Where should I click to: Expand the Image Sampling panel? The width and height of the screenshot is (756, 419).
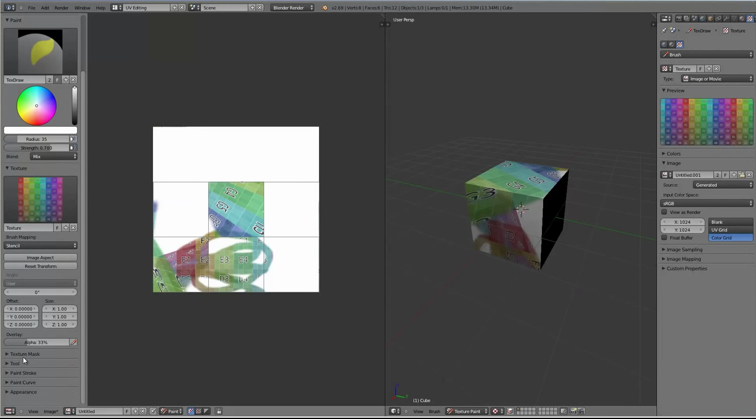684,249
